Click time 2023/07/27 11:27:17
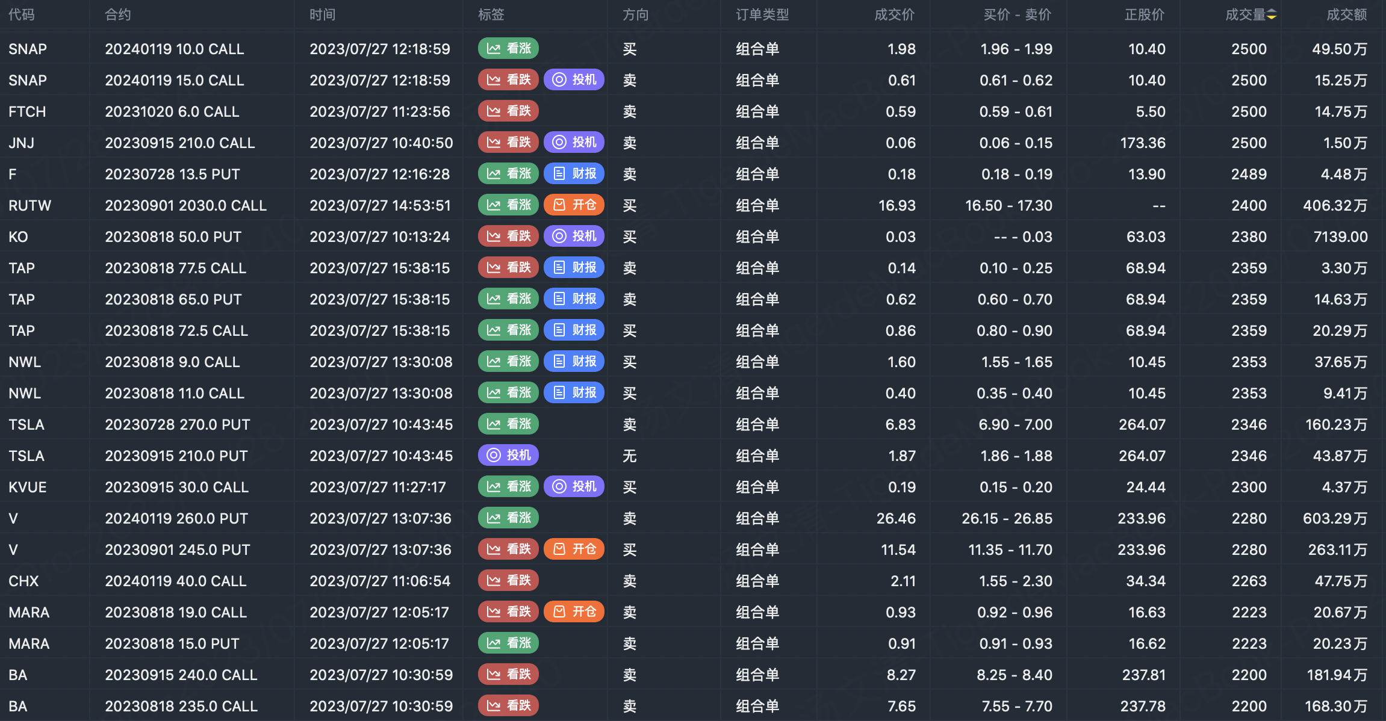Screen dimensions: 1386x721 tap(378, 487)
